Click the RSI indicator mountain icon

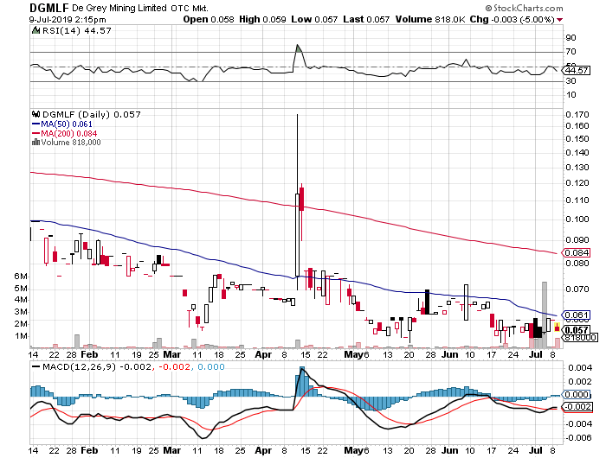35,30
